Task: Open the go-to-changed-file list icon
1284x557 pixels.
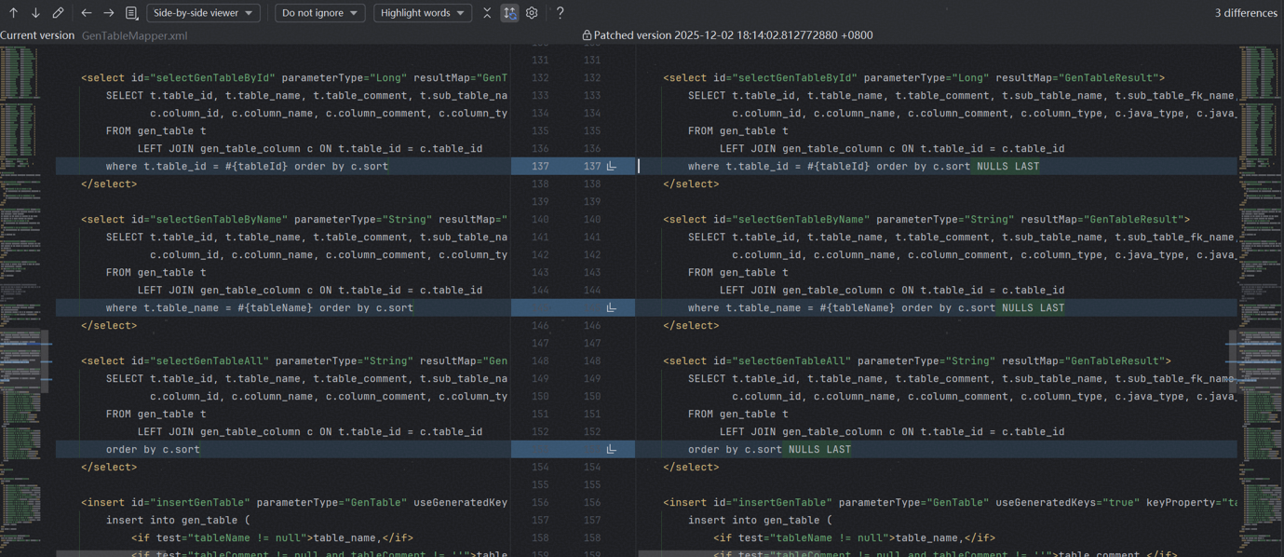Action: pos(131,13)
